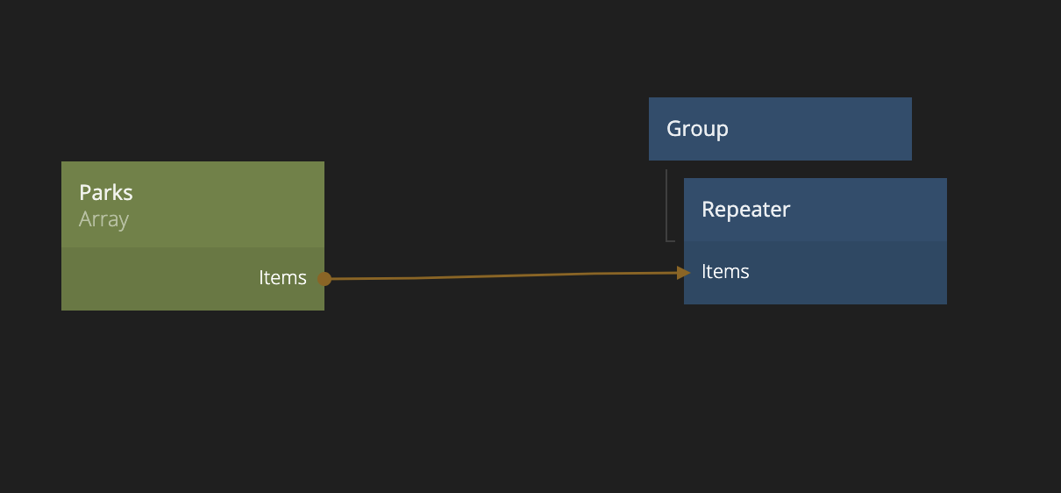
Task: Click the Items output label on Parks
Action: 282,278
